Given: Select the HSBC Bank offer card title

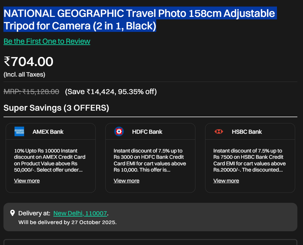Looking at the screenshot, I should (x=247, y=132).
